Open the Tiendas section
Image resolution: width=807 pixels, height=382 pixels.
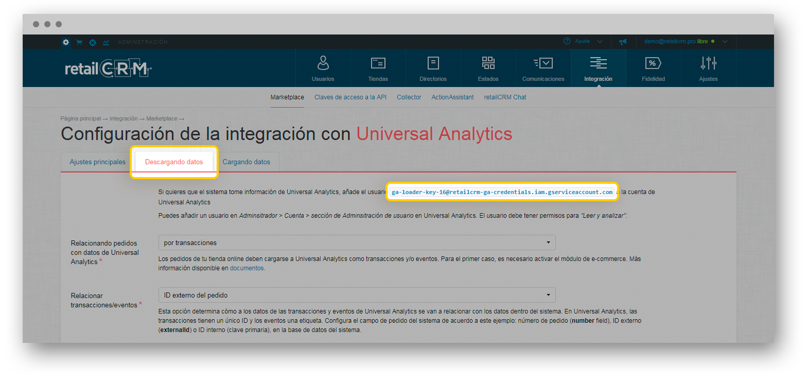pyautogui.click(x=378, y=68)
